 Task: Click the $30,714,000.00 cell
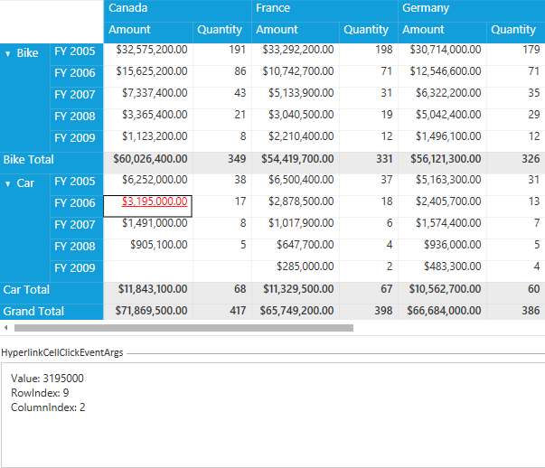[442, 54]
